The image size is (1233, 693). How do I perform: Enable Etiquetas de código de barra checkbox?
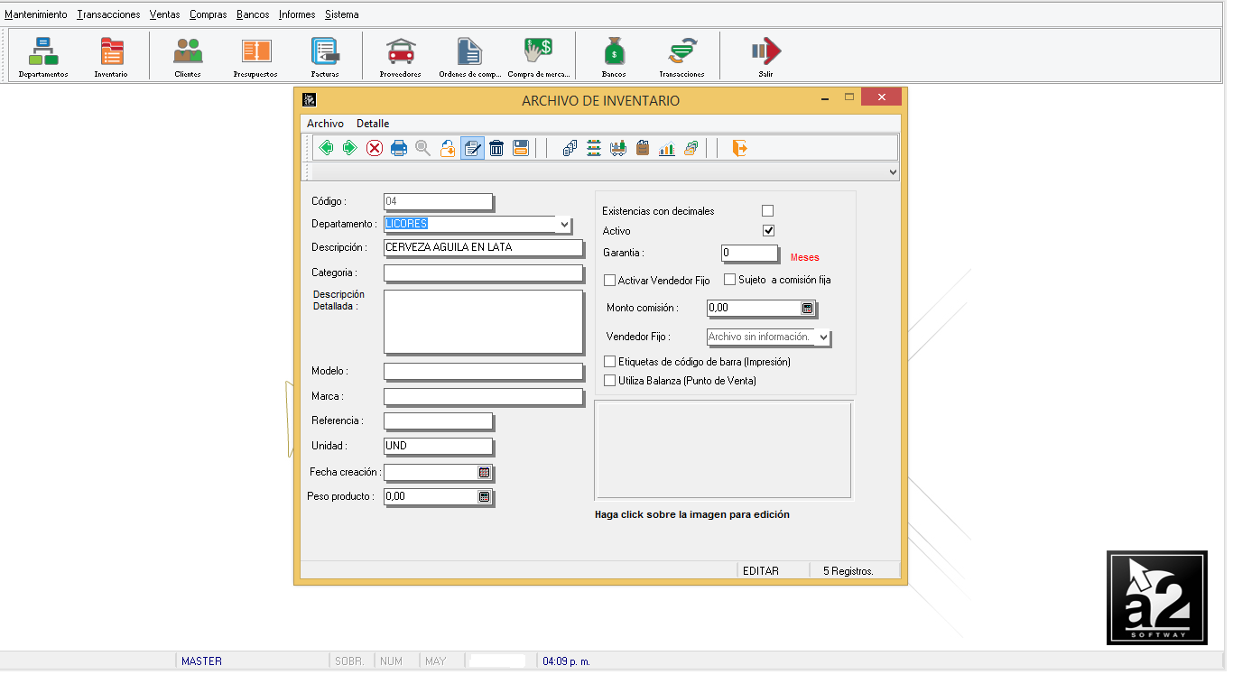610,362
